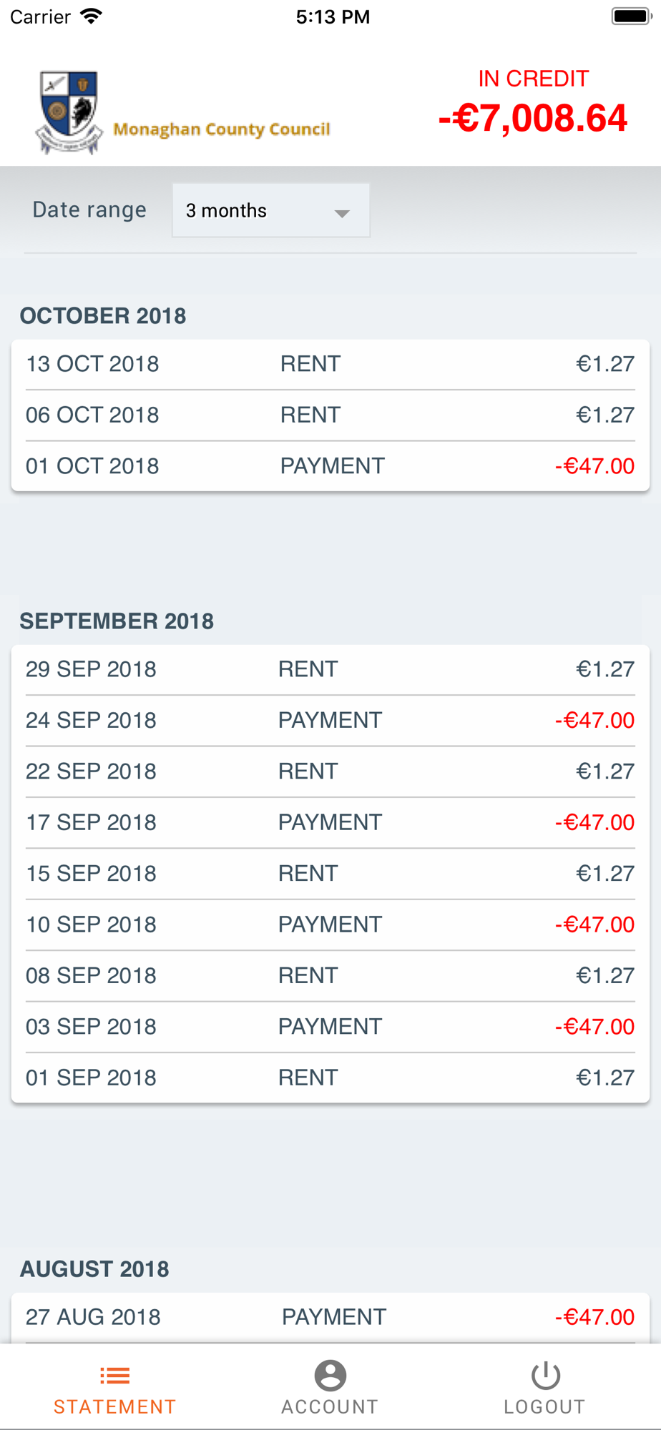Open the Statement list icon

tap(114, 1375)
